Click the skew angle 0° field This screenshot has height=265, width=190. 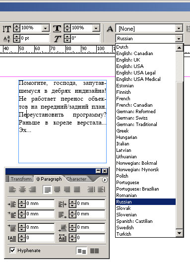click(x=85, y=38)
